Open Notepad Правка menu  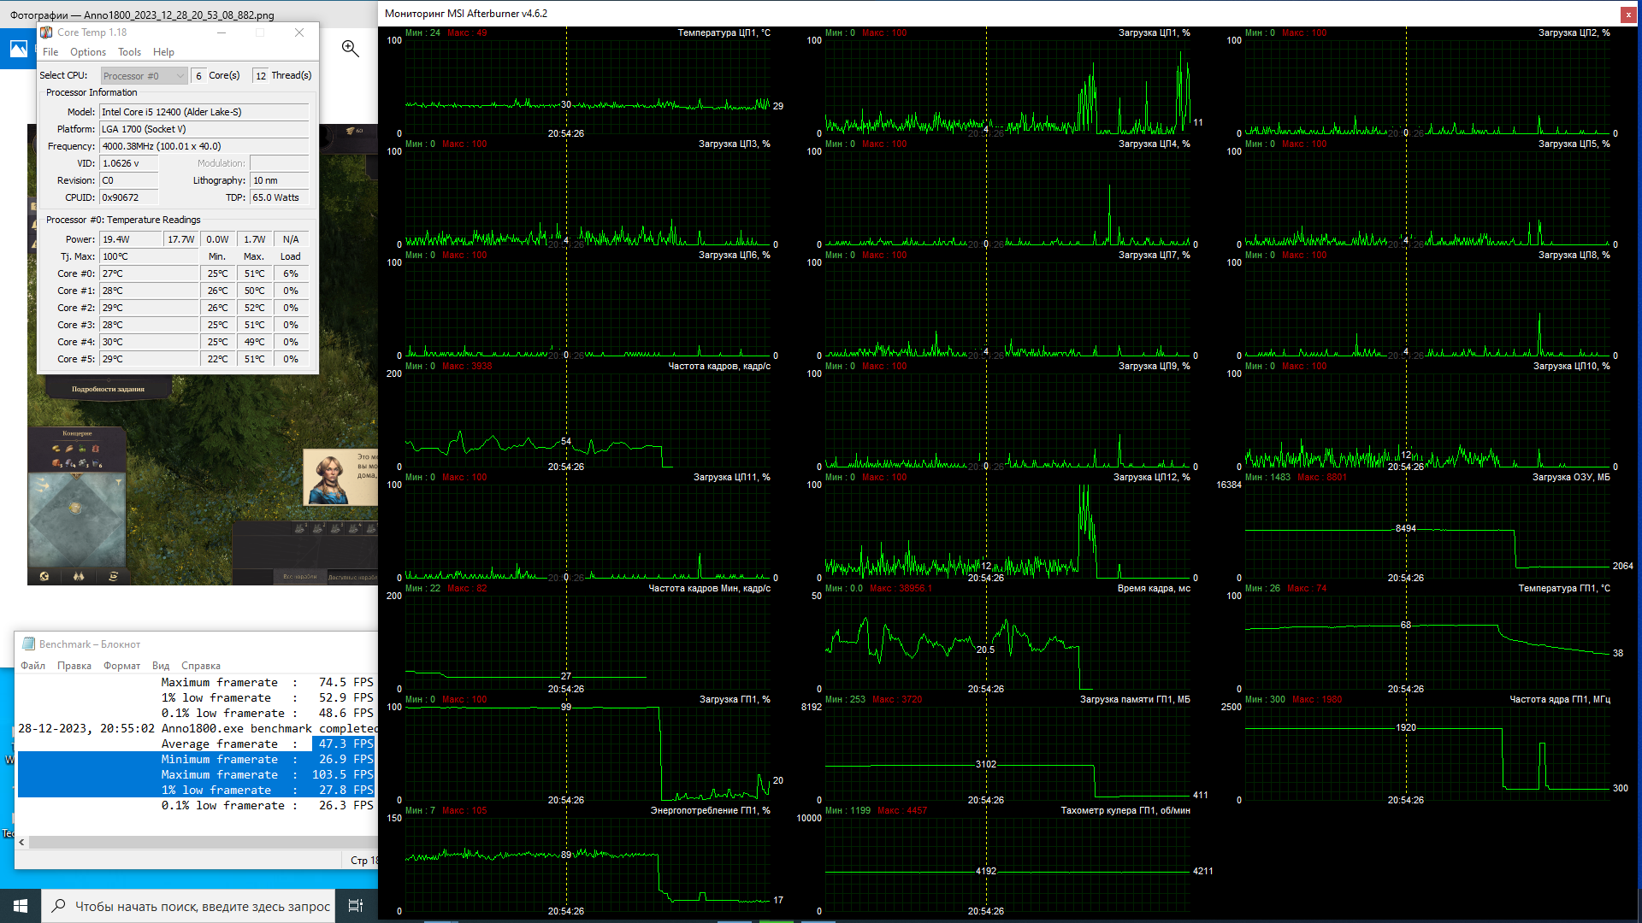click(x=74, y=666)
